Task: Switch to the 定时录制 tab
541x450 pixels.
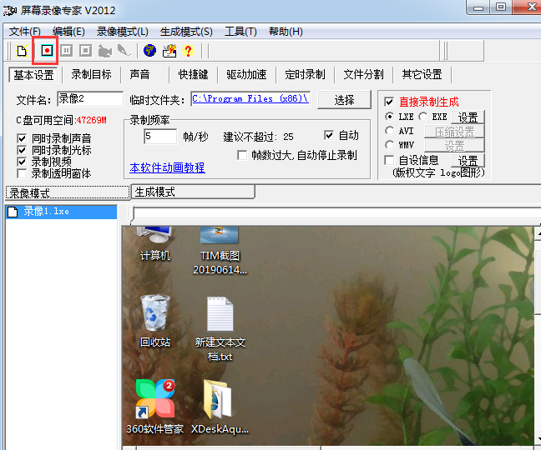Action: click(305, 75)
